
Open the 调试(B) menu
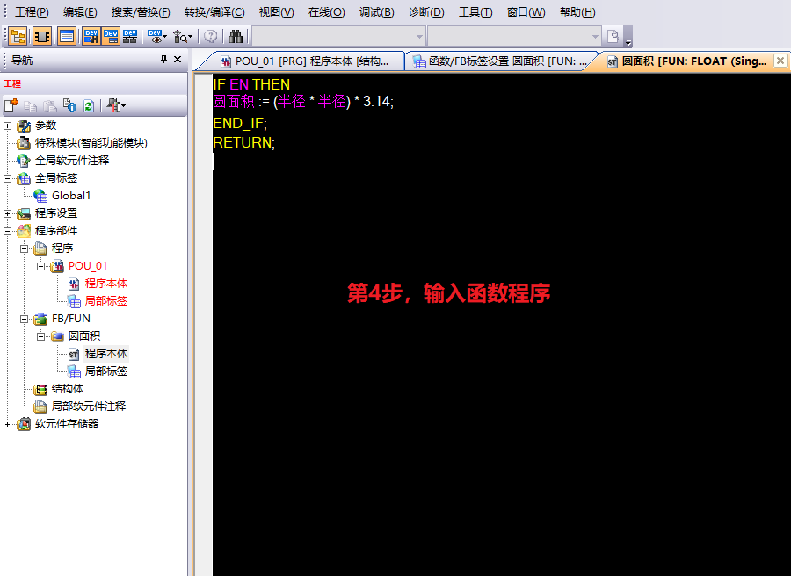376,12
